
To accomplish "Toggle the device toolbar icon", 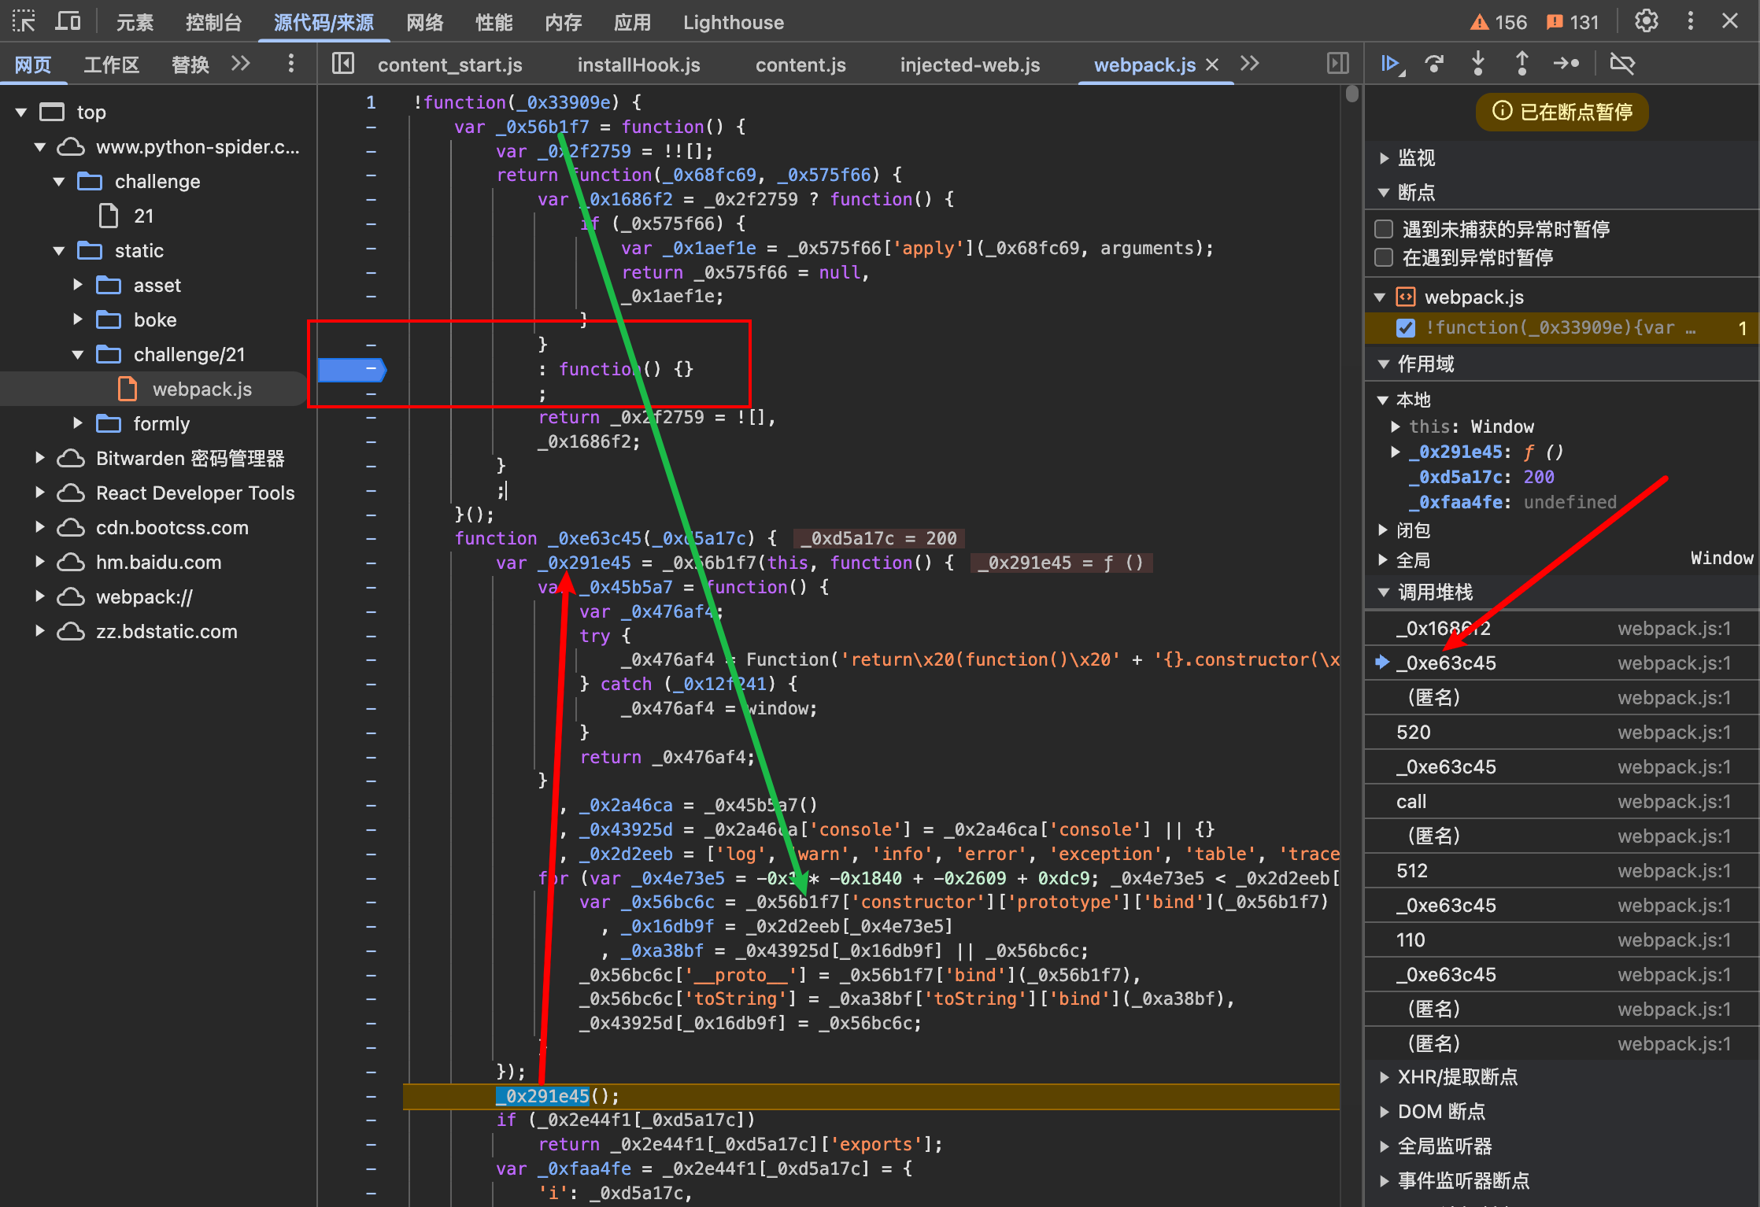I will coord(68,21).
